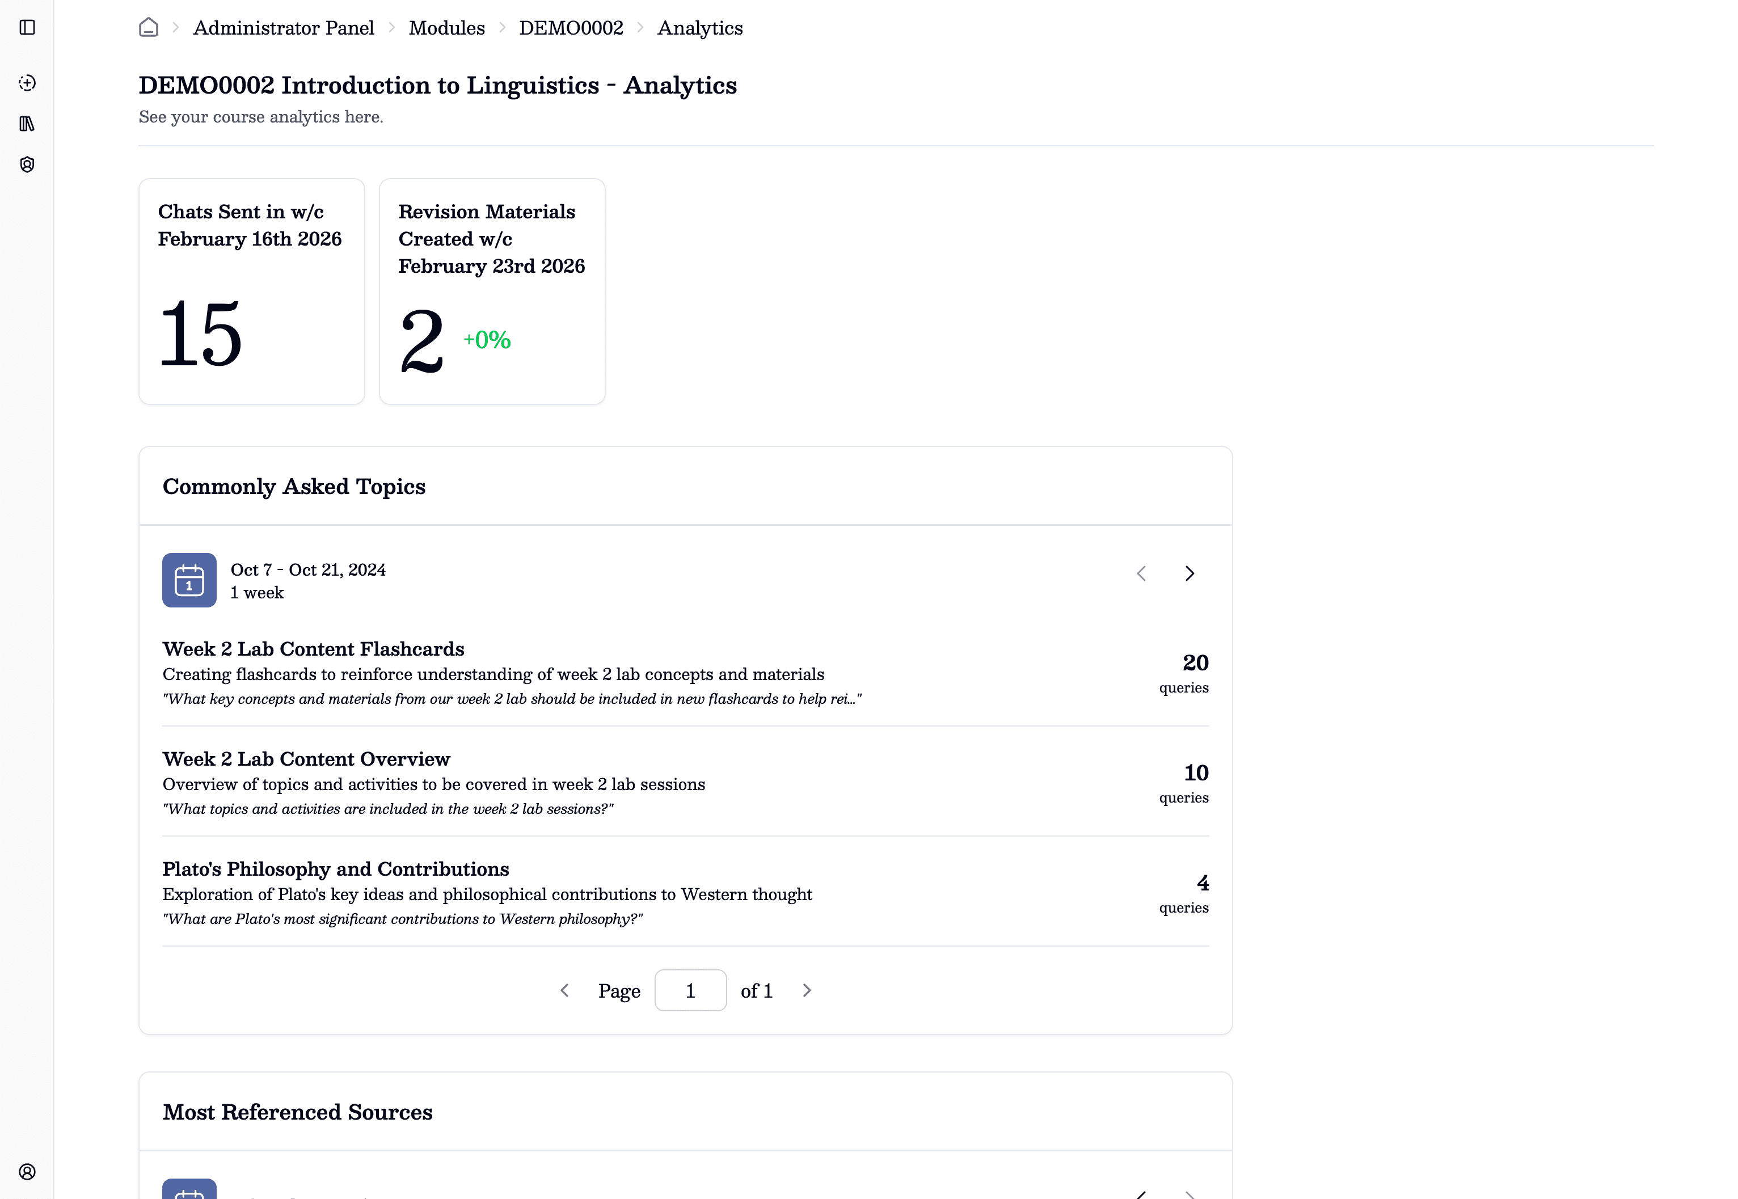Image resolution: width=1738 pixels, height=1199 pixels.
Task: Open the DEMO0002 breadcrumb link
Action: (571, 28)
